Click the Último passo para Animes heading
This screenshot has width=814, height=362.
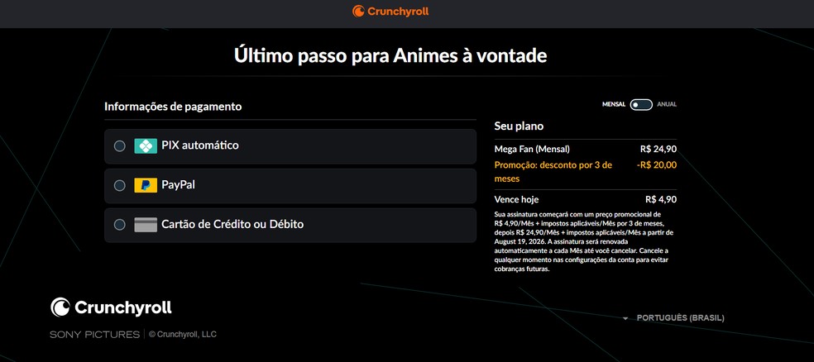(x=390, y=55)
